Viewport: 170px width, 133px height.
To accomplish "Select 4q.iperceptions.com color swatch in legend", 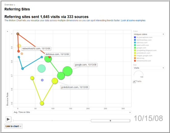I will click(135, 37).
